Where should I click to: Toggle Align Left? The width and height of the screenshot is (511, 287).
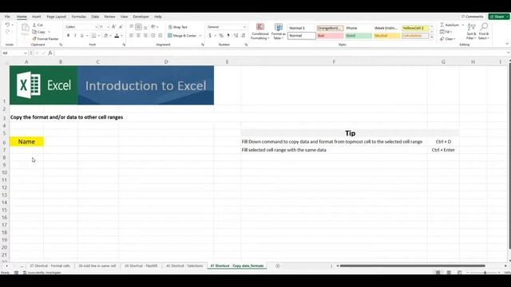(x=131, y=35)
